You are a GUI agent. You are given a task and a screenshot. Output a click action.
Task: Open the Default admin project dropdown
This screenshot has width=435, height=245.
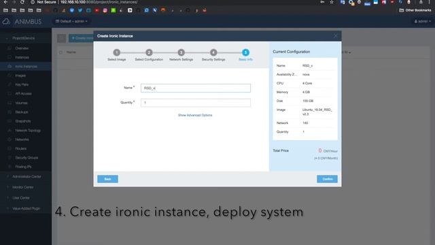coord(71,21)
